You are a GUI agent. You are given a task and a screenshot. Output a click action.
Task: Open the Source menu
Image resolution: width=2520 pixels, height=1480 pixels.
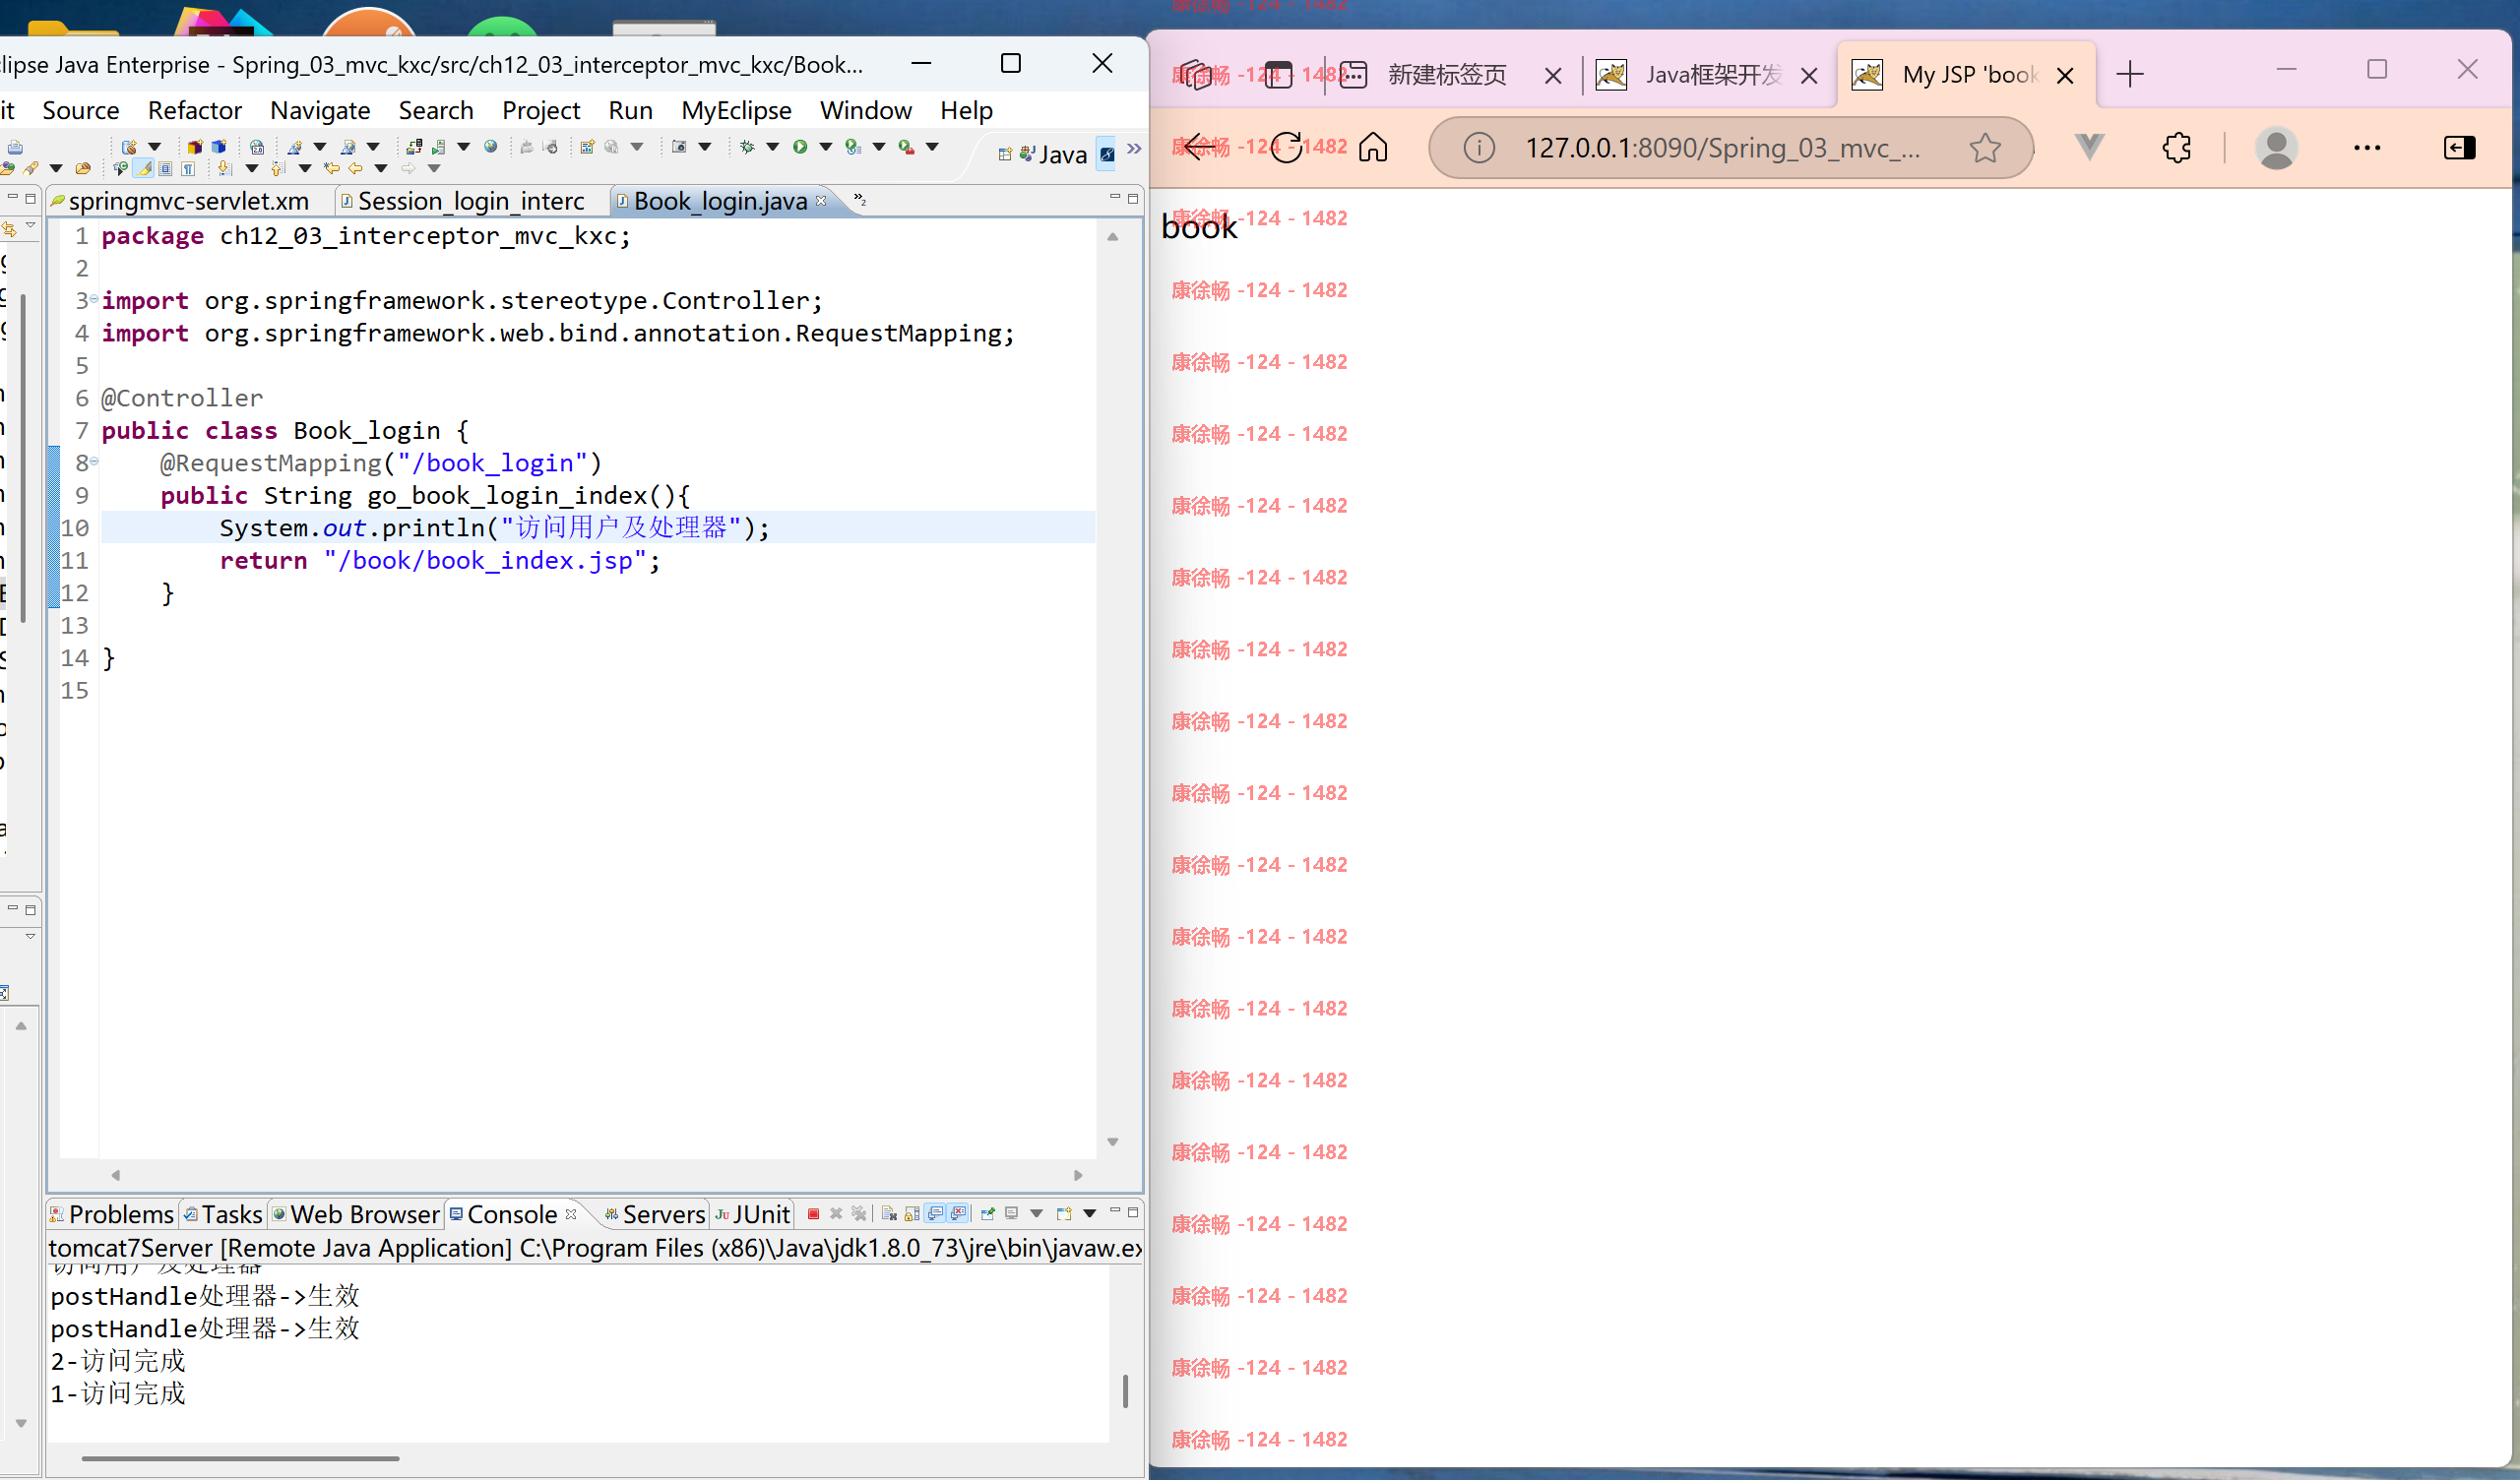tap(81, 110)
